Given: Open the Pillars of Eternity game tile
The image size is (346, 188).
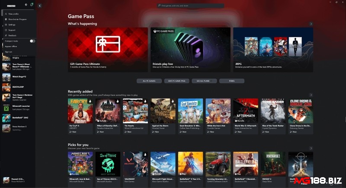Looking at the screenshot, I should pos(108,116).
